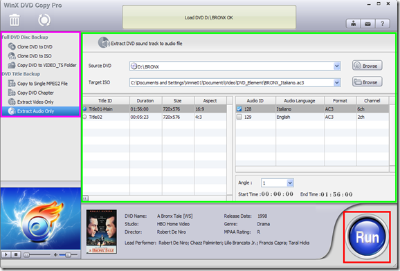Click the Audio Language column header

point(300,101)
